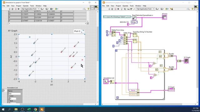This screenshot has height=112, width=200.
Task: Click Pause button in Front Panel toolbar
Action: [18, 9]
